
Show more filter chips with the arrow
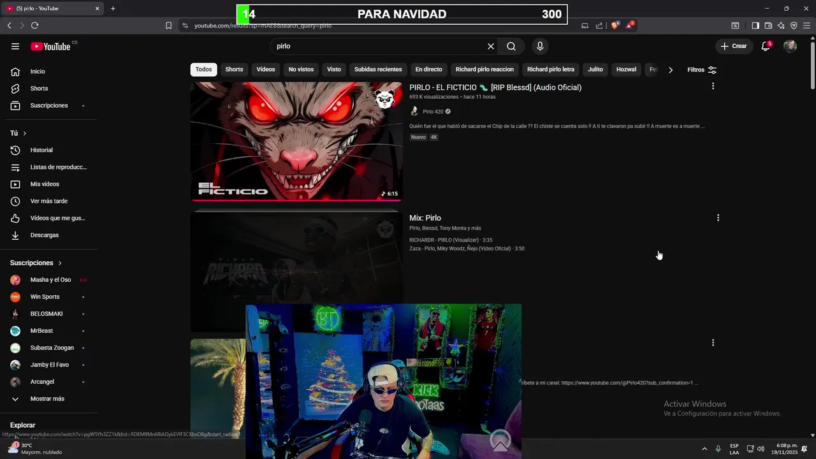(671, 70)
